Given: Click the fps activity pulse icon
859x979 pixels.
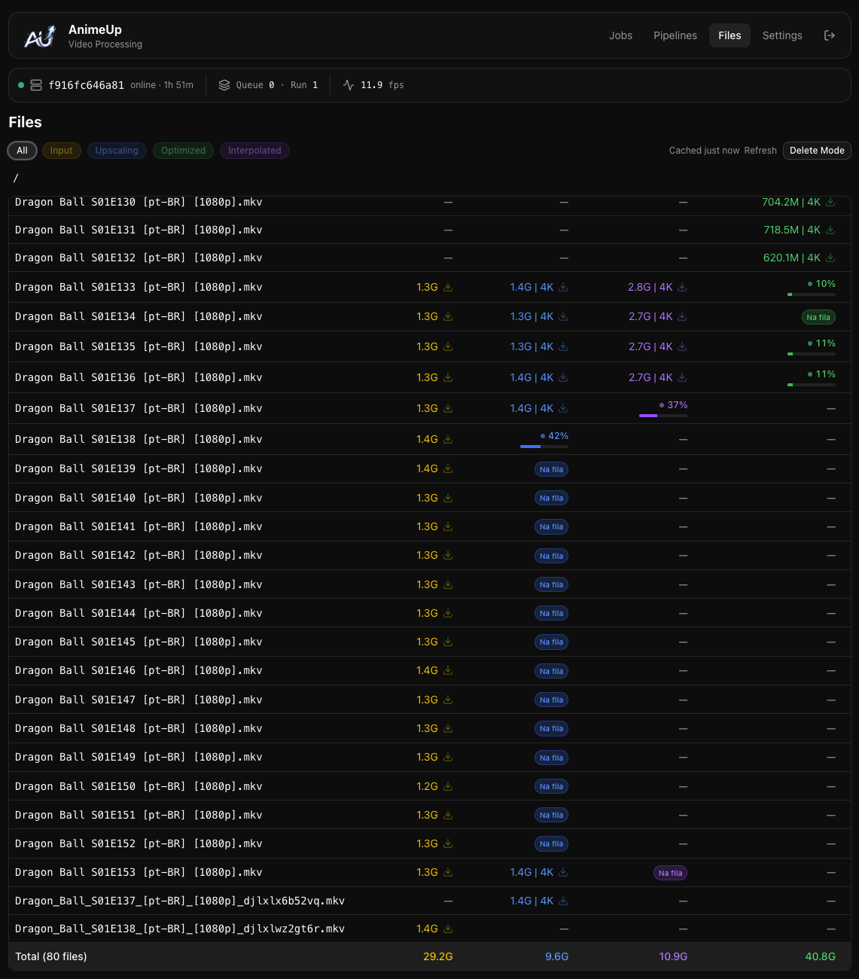Looking at the screenshot, I should point(349,85).
